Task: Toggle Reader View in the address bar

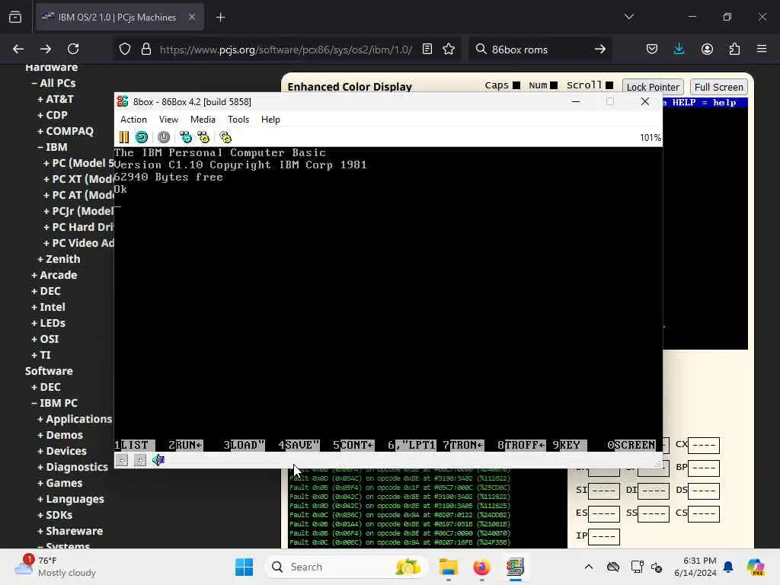Action: 427,50
